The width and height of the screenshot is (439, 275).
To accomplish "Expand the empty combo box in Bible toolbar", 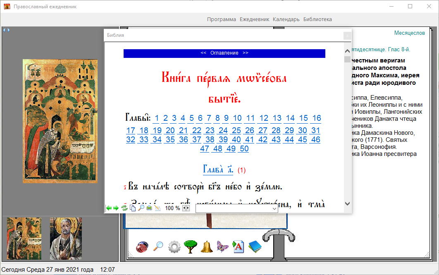I will pos(274,209).
